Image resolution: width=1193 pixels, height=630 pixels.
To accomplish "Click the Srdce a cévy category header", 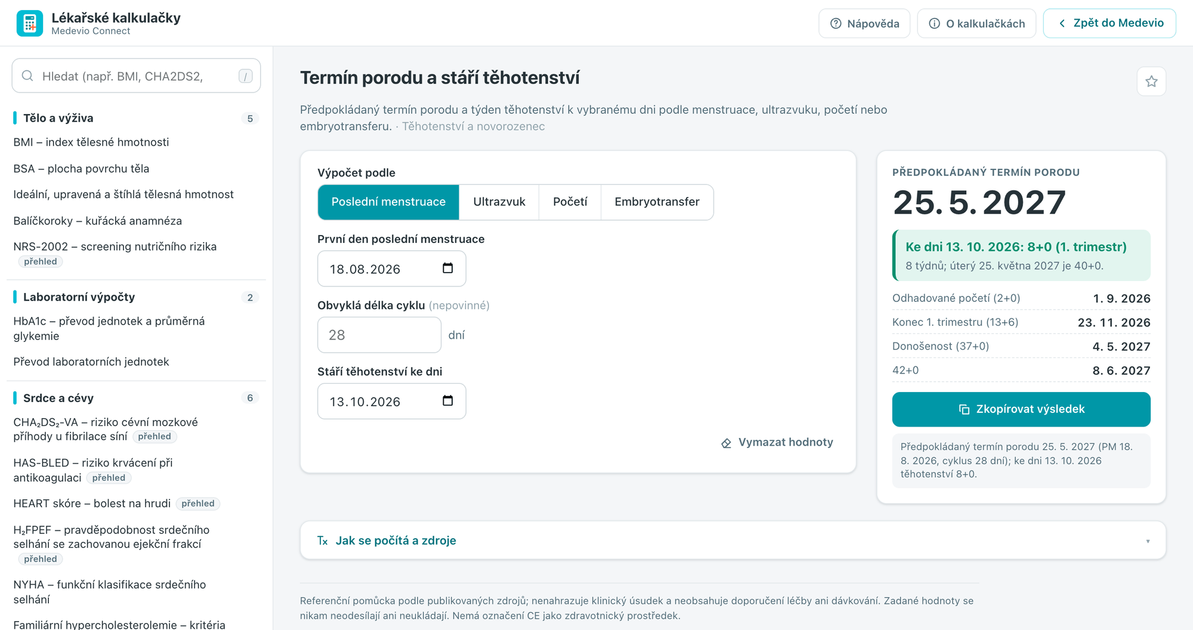I will 136,398.
